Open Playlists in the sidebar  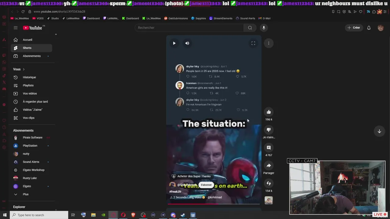(31, 85)
